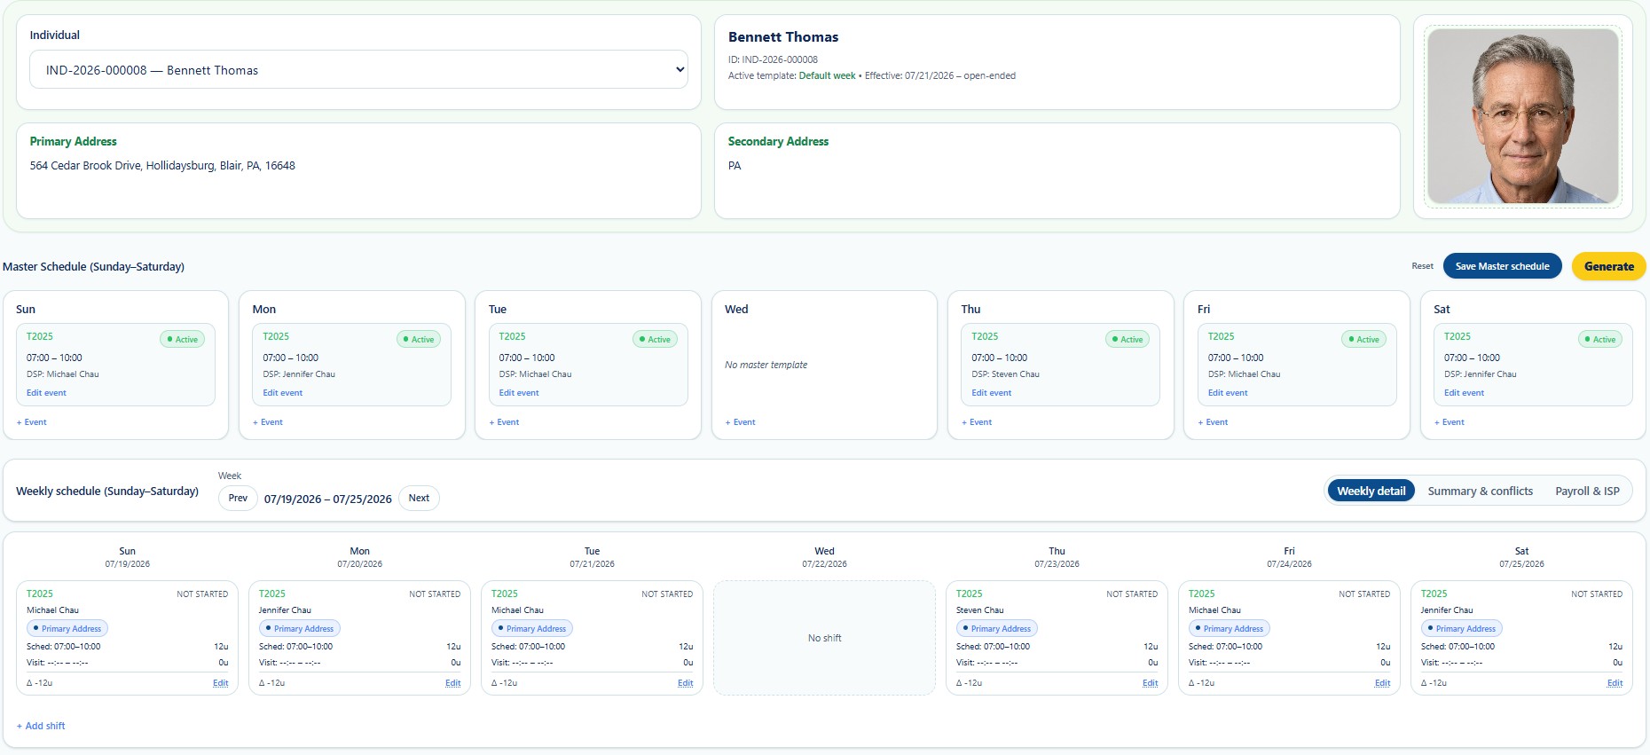This screenshot has height=755, width=1650.
Task: Add event to Sun master schedule
Action: pos(31,422)
